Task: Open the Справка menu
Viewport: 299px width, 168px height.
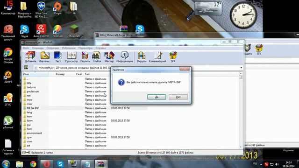Action: [101, 48]
